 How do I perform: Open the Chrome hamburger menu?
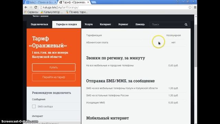click(195, 7)
